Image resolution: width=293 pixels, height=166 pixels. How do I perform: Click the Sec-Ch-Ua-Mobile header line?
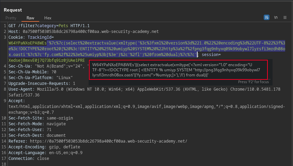[x=32, y=72]
